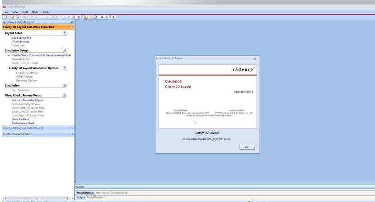The image size is (375, 202).
Task: Click Load Clarity 3D Layout Field item
Action: coord(28,115)
